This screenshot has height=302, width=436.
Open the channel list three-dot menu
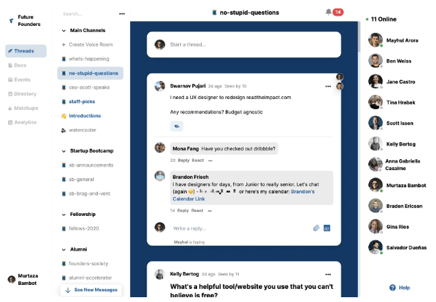click(x=122, y=13)
